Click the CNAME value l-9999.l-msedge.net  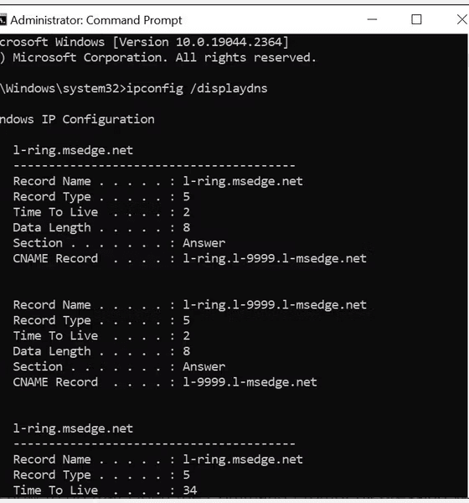250,382
